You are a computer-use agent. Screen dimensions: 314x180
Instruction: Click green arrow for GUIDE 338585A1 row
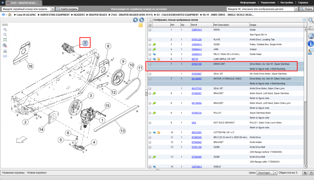(x=154, y=44)
